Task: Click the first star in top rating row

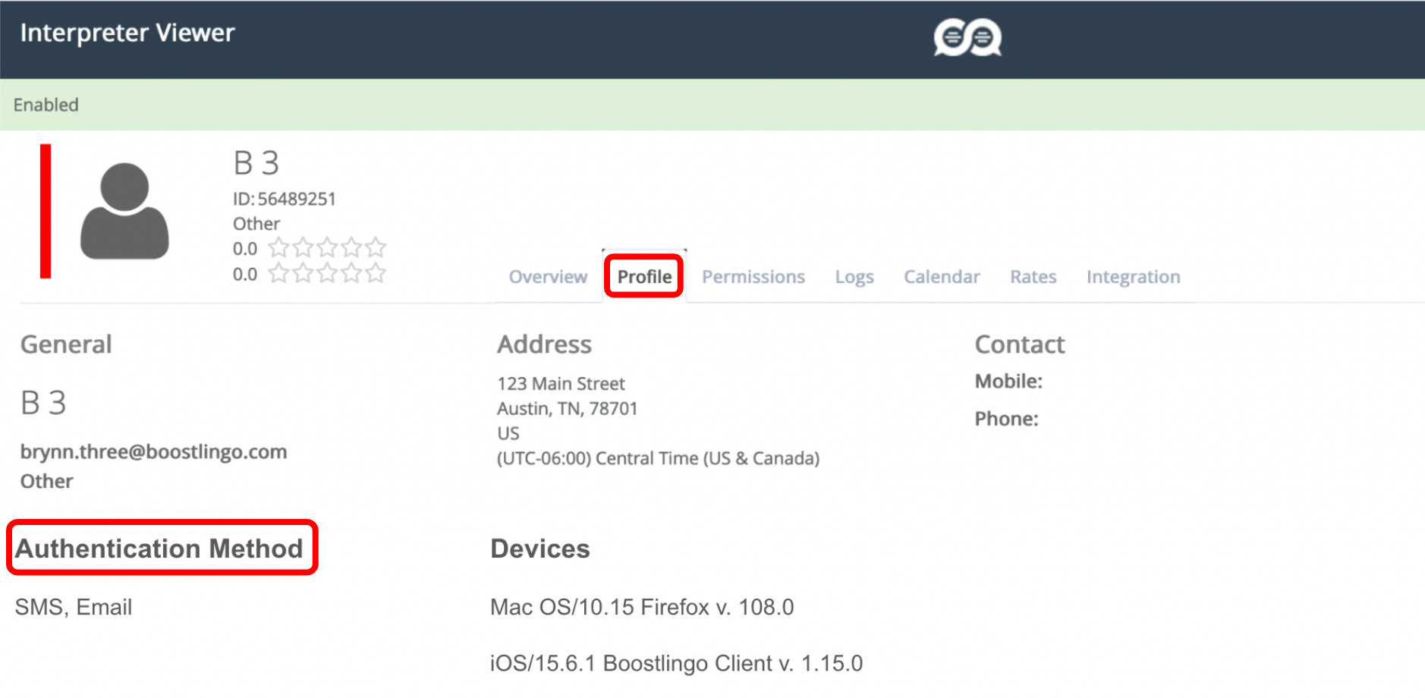Action: click(278, 247)
